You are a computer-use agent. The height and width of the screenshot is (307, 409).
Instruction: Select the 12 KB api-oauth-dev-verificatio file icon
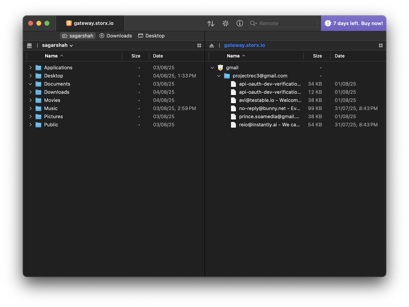point(233,92)
